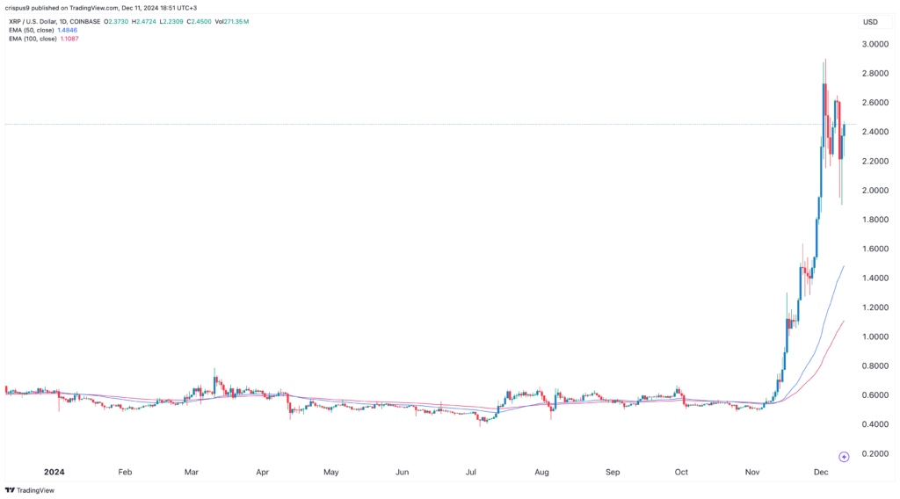Click the 1.2000 price axis label
This screenshot has width=900, height=499.
point(875,307)
